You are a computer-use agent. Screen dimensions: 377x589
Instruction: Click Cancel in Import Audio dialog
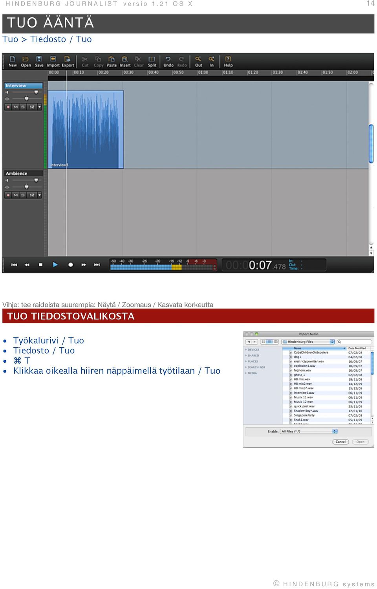[340, 442]
